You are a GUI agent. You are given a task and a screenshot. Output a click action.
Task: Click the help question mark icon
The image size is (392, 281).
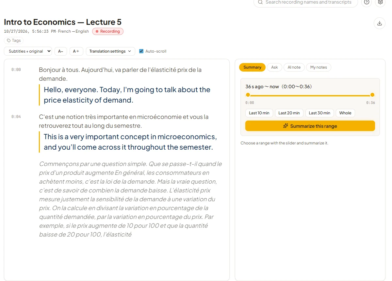pos(367,2)
